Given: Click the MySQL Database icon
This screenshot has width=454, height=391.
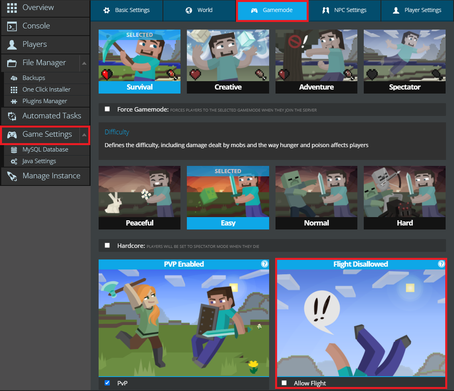Looking at the screenshot, I should click(14, 150).
